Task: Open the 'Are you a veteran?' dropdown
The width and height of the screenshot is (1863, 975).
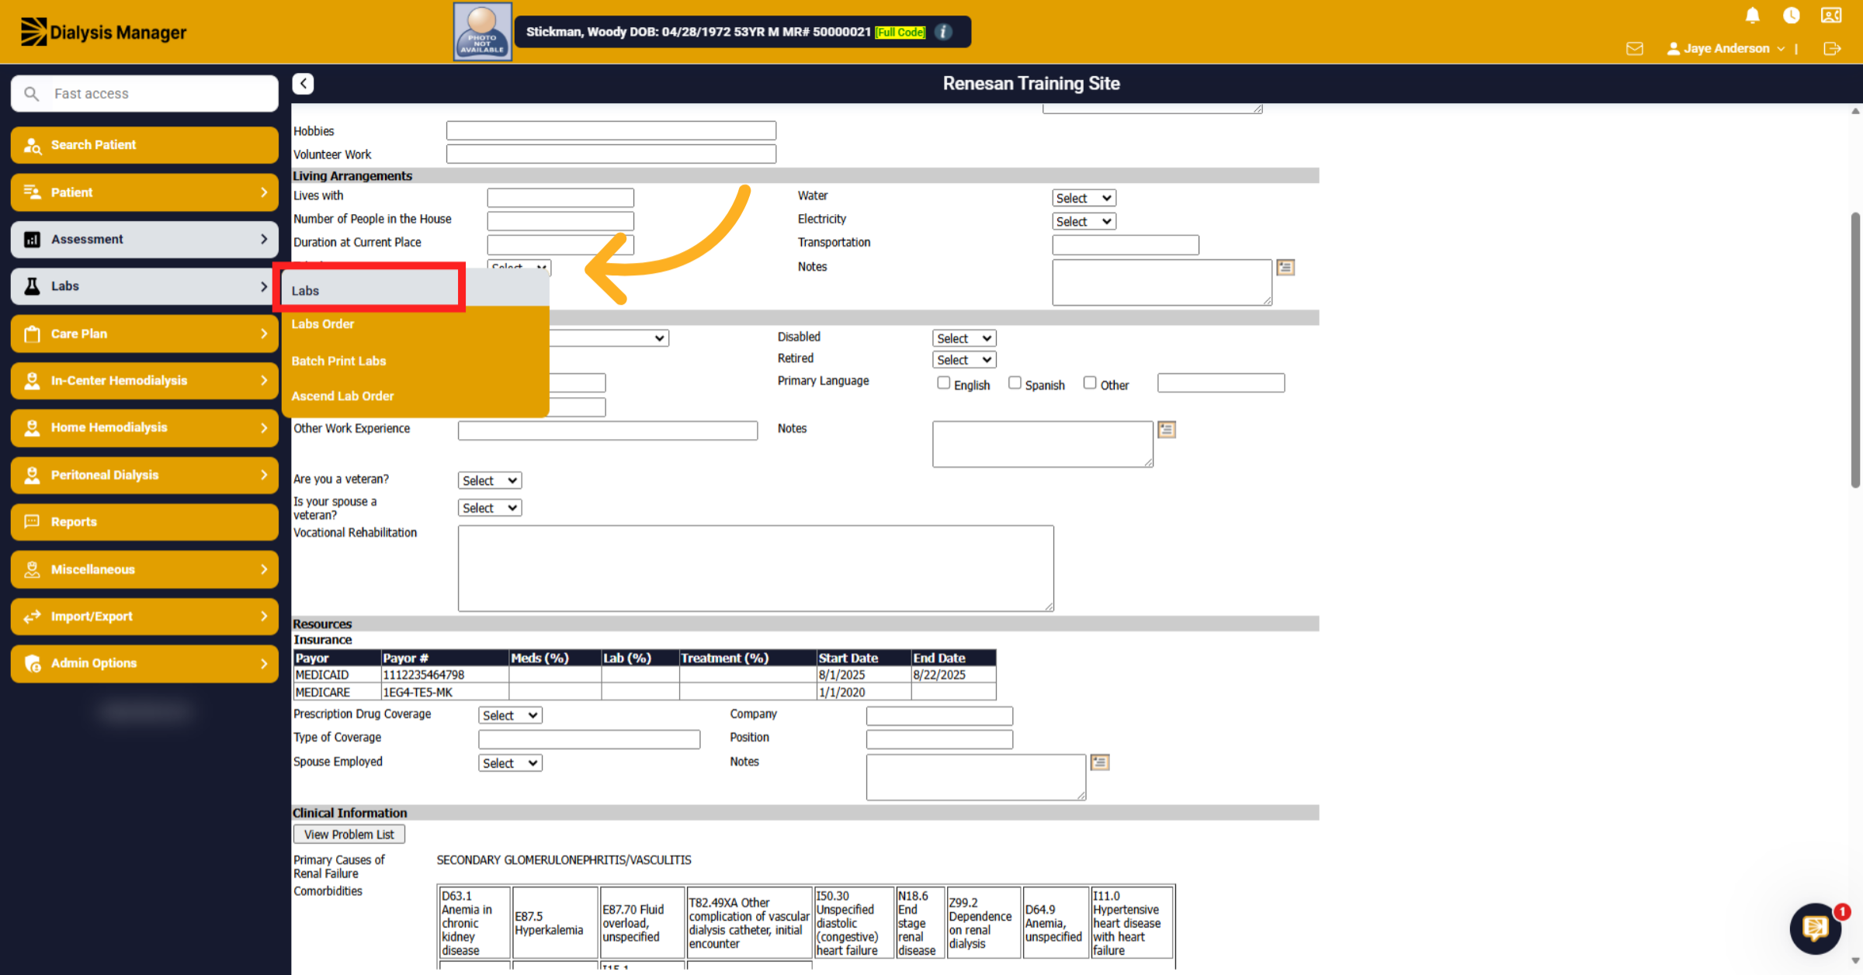Action: (490, 481)
